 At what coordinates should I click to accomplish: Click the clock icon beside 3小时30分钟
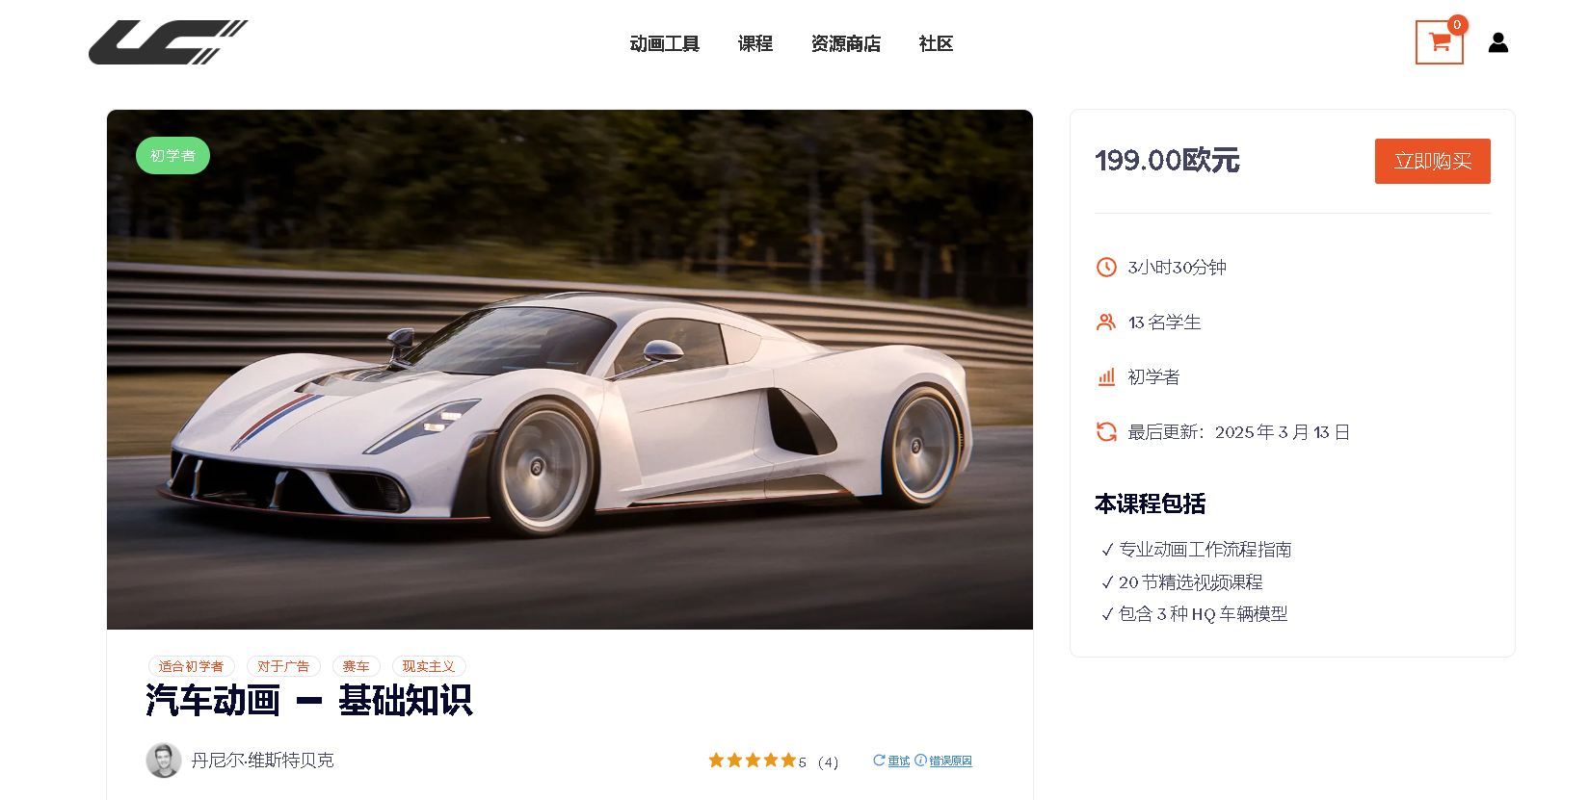coord(1106,268)
